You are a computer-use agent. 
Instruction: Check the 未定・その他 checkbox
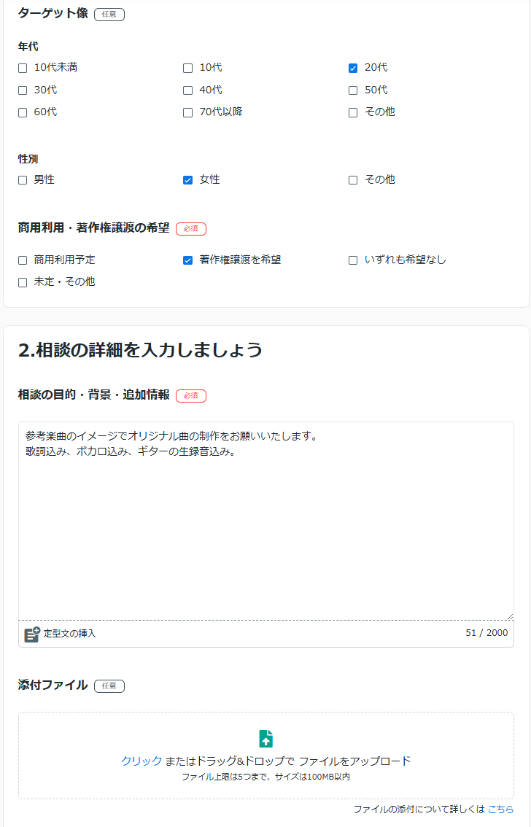click(x=23, y=282)
